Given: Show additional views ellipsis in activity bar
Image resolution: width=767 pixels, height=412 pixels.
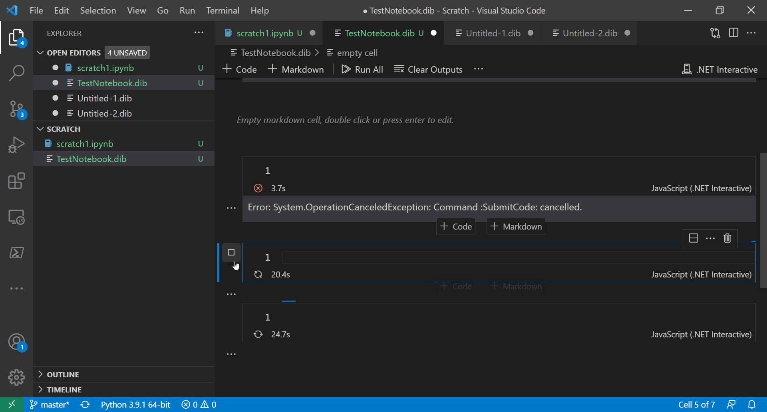Looking at the screenshot, I should pos(16,288).
